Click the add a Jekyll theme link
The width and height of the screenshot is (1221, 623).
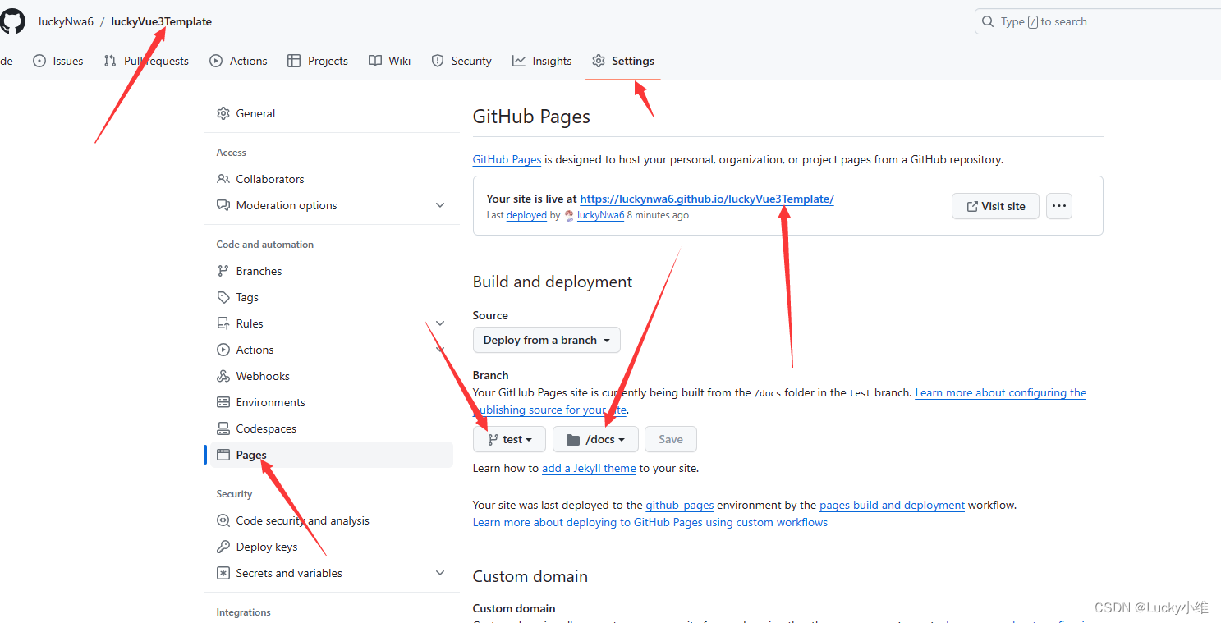pos(589,468)
